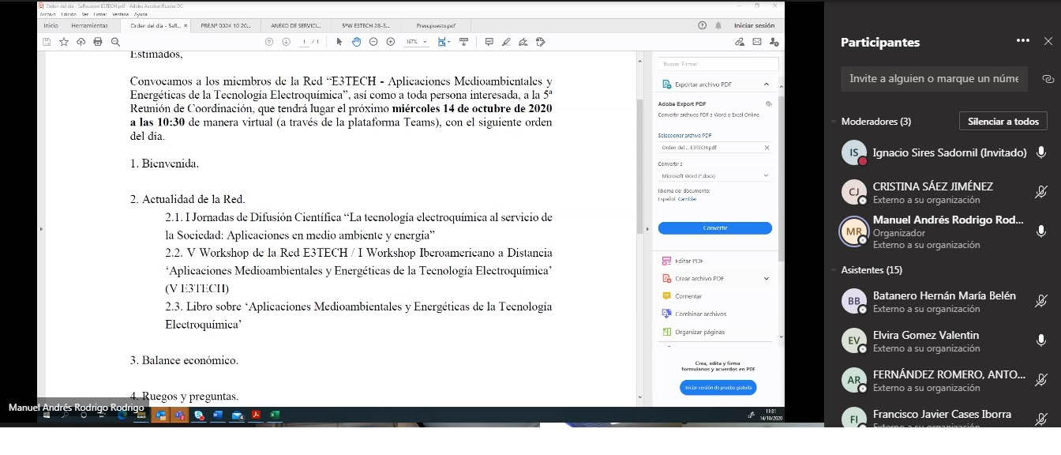1061x455 pixels.
Task: Open Organizar páginas tool
Action: click(x=699, y=332)
